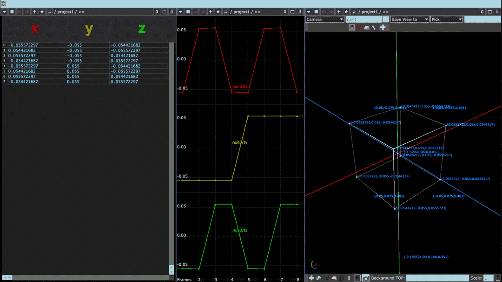Click the down arrow icon in the left pane
Image resolution: width=502 pixels, height=282 pixels.
click(x=172, y=12)
